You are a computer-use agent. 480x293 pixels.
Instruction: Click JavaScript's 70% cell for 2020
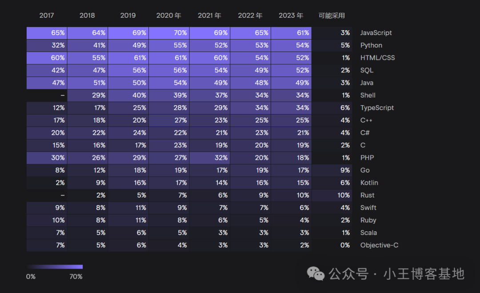169,33
